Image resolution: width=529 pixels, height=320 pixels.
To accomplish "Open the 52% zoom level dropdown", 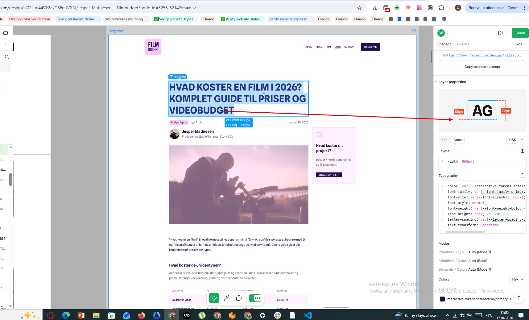I will (521, 44).
